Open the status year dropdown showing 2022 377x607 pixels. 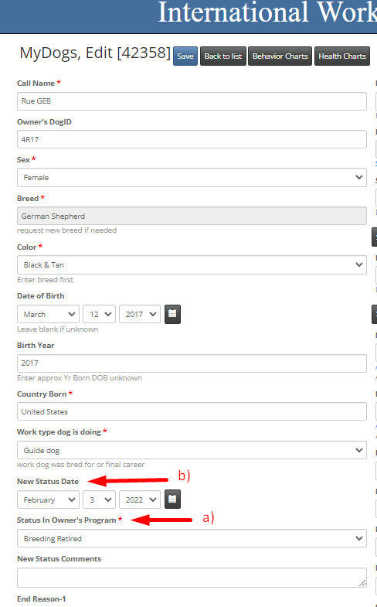[x=140, y=500]
